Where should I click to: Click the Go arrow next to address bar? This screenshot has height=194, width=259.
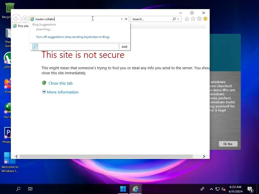coord(126,19)
